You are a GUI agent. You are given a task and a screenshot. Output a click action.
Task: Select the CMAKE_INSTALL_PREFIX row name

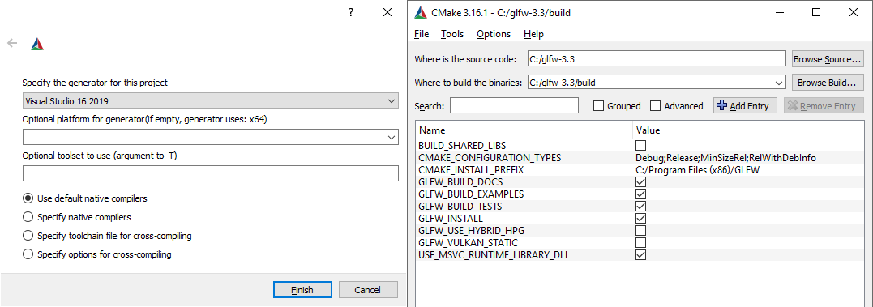coord(471,170)
